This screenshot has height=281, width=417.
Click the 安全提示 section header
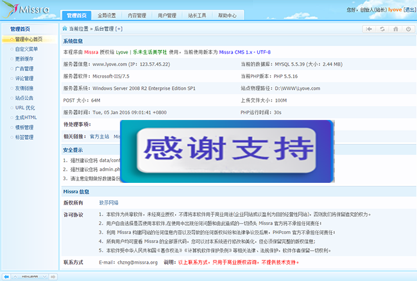point(73,150)
